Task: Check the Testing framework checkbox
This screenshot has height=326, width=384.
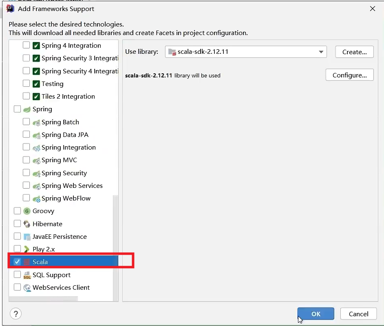Action: pyautogui.click(x=26, y=83)
